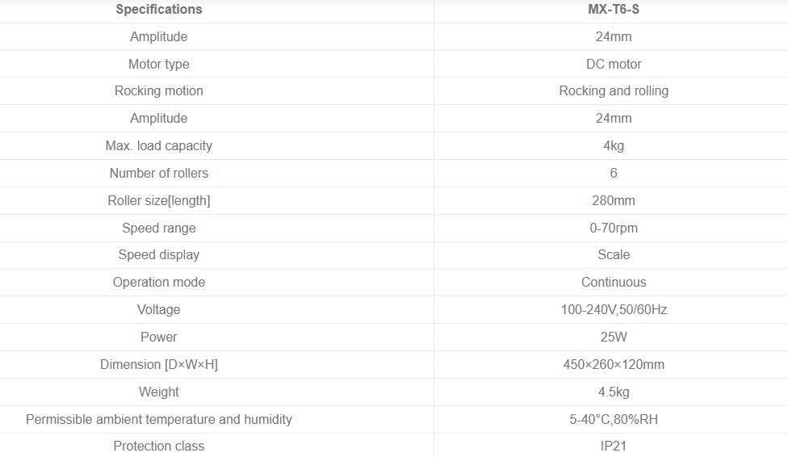Click the Specifications column header

point(159,10)
